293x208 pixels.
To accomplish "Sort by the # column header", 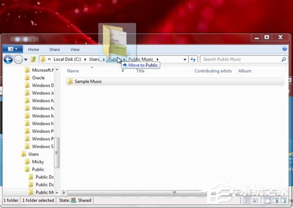I will [x=123, y=71].
